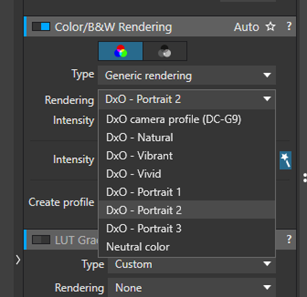Toggle the Color/B&W Rendering switch
This screenshot has height=297, width=307.
point(41,27)
